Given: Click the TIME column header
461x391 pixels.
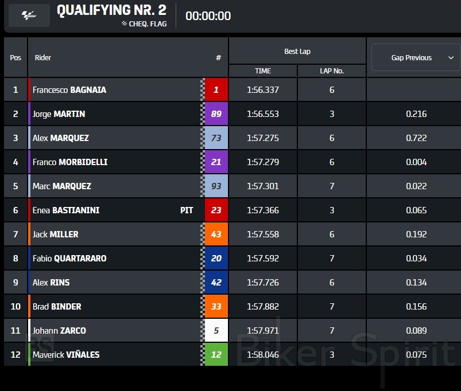Looking at the screenshot, I should pos(263,71).
